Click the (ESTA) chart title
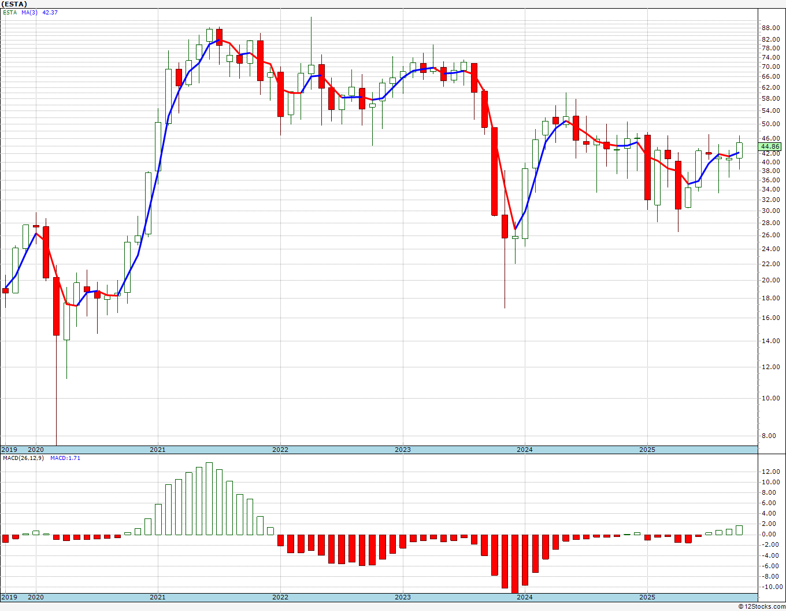The width and height of the screenshot is (786, 611). [14, 4]
